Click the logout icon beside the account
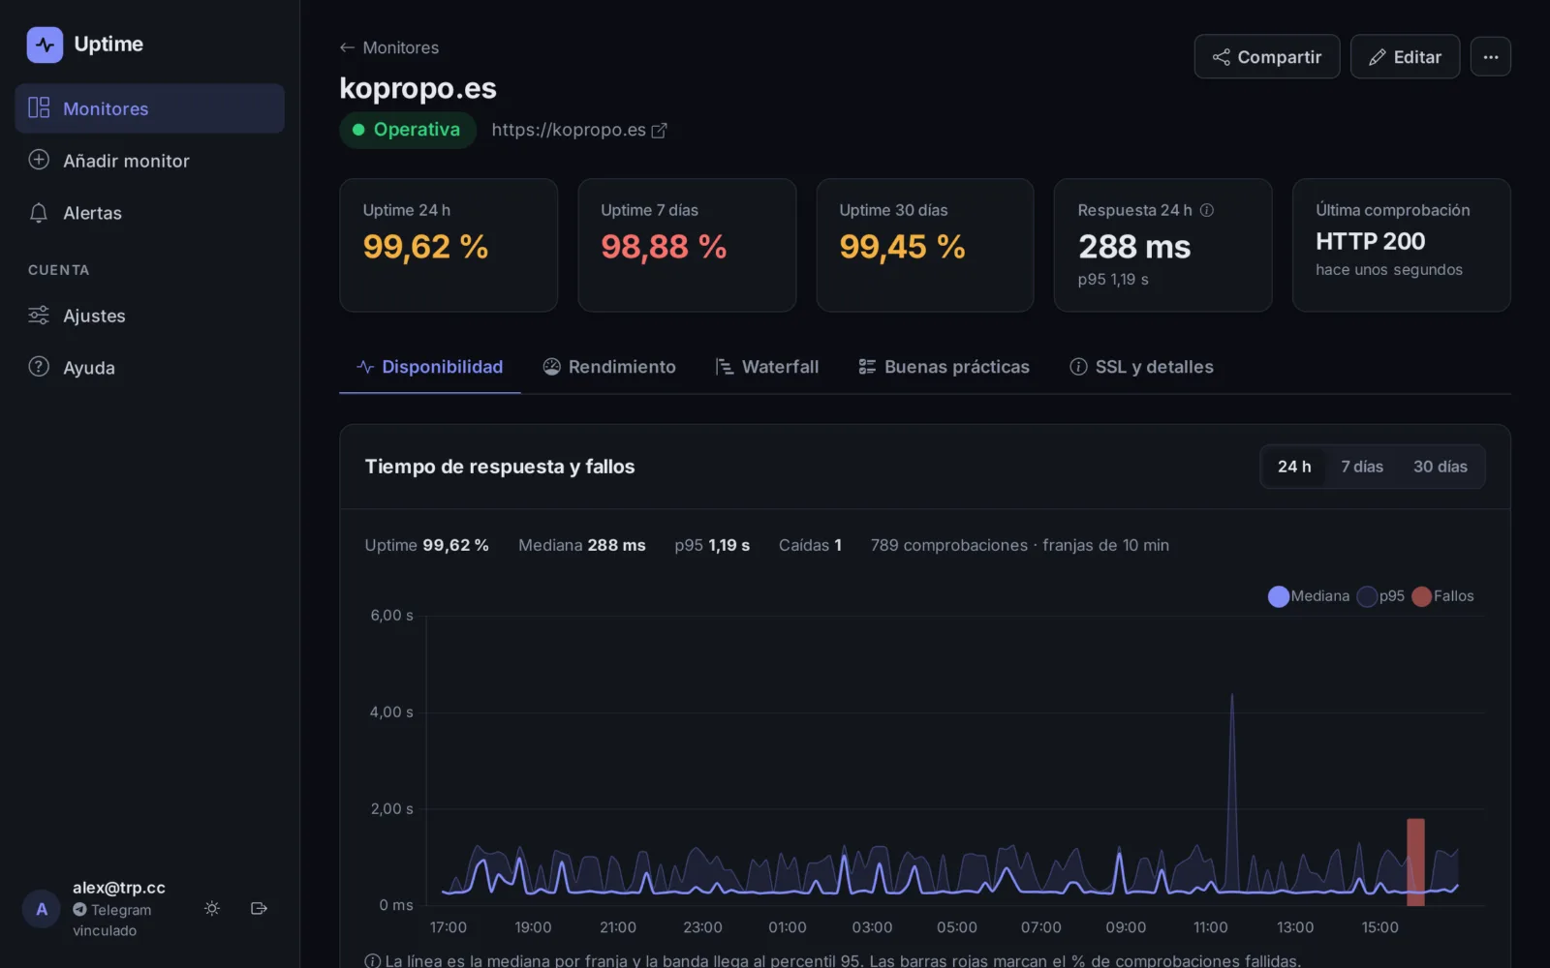Viewport: 1550px width, 968px height. tap(259, 908)
